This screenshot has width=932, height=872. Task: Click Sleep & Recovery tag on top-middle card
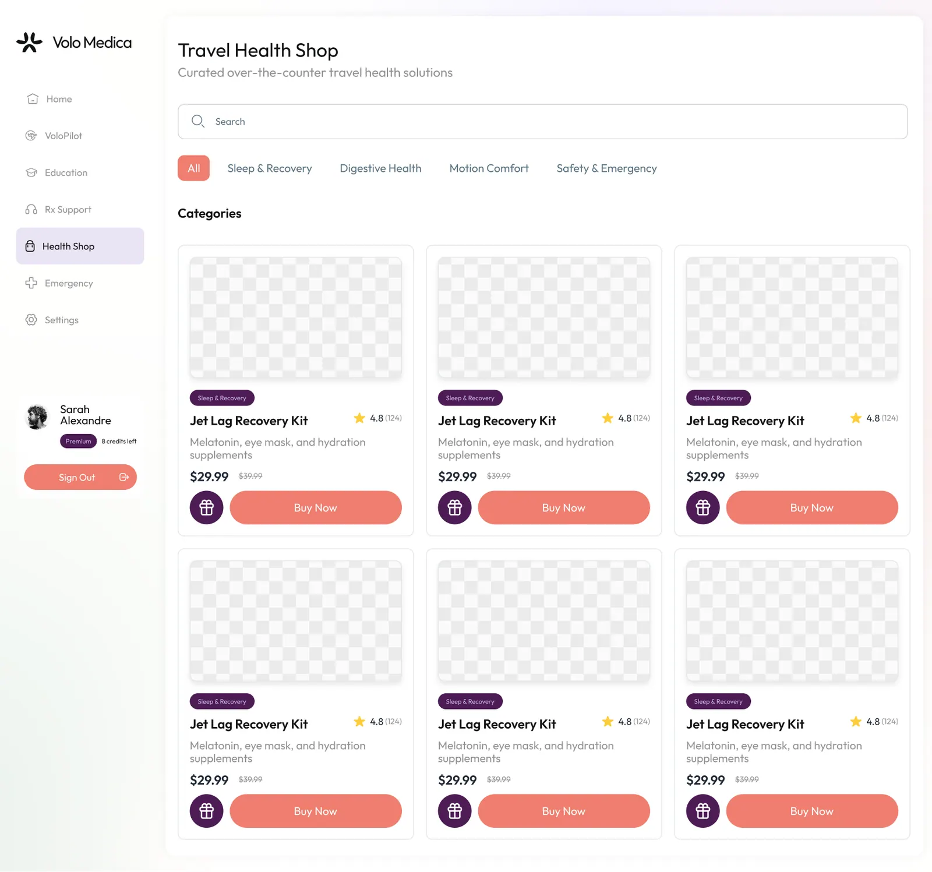(470, 398)
